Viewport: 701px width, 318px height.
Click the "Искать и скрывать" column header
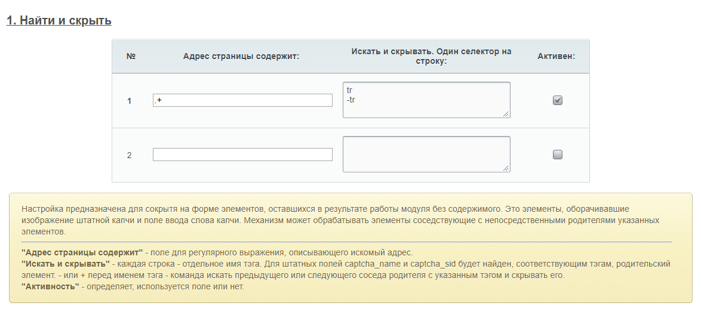pos(431,56)
